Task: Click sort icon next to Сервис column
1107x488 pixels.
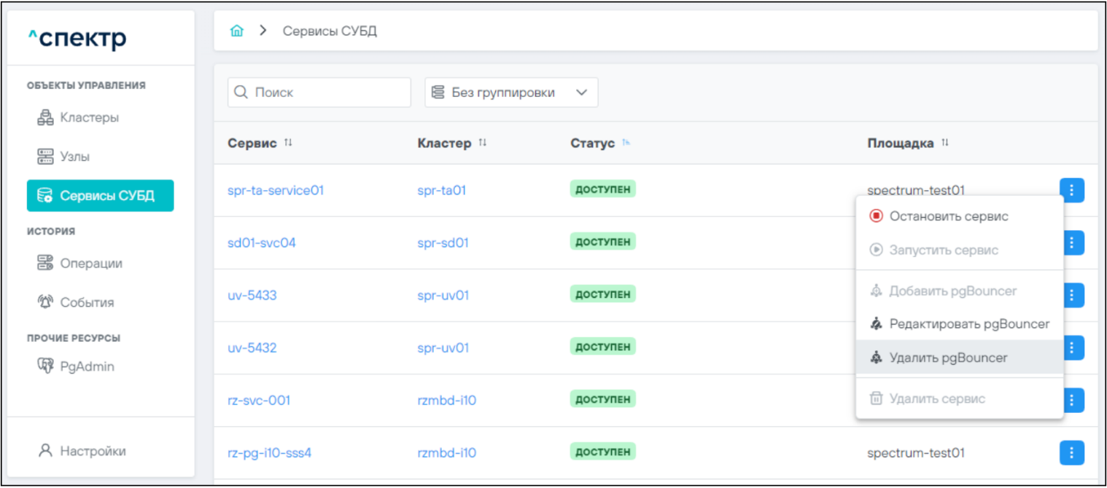Action: pos(288,143)
